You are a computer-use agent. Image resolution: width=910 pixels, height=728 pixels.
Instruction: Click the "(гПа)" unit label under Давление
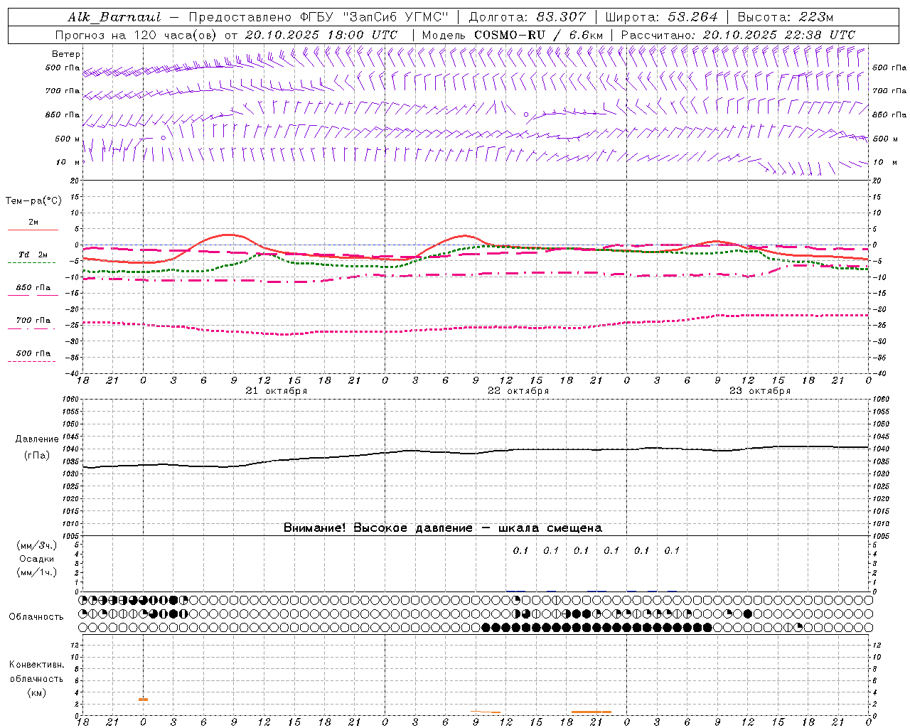pyautogui.click(x=37, y=456)
